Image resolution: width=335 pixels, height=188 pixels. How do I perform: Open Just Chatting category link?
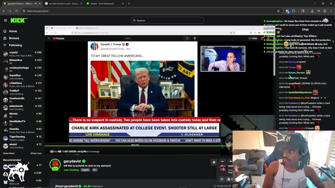click(71, 170)
